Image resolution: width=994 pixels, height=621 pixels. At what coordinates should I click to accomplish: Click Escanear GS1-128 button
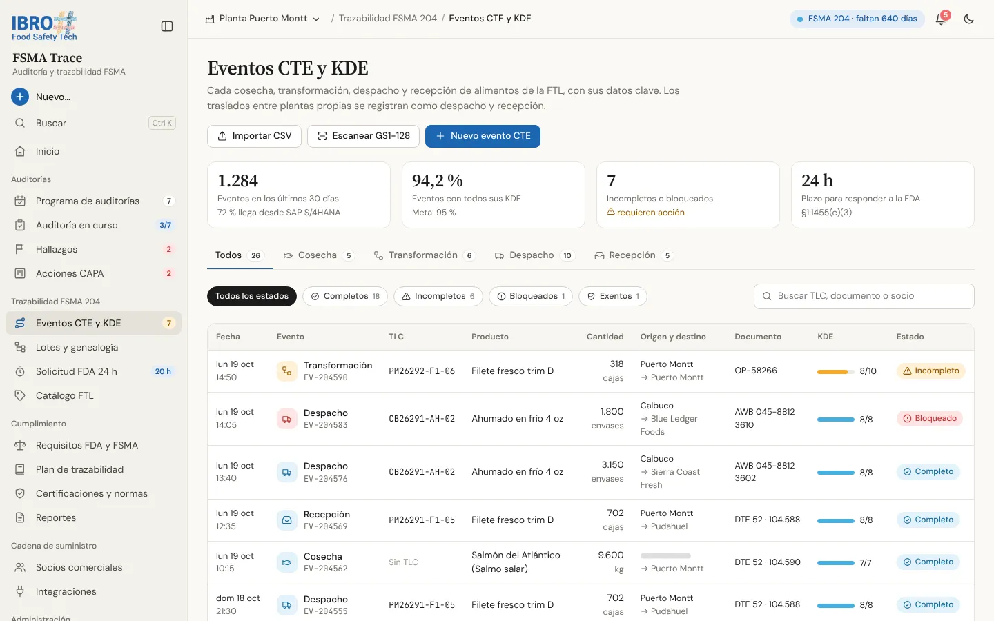(x=363, y=136)
